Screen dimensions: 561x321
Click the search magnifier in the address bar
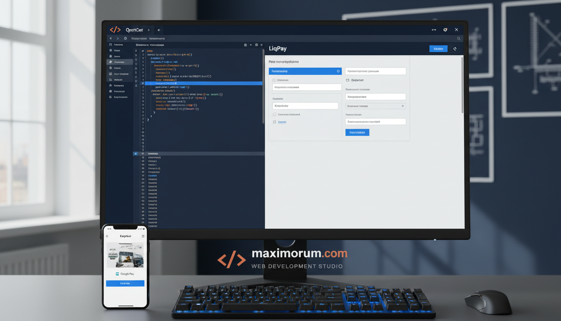459,38
